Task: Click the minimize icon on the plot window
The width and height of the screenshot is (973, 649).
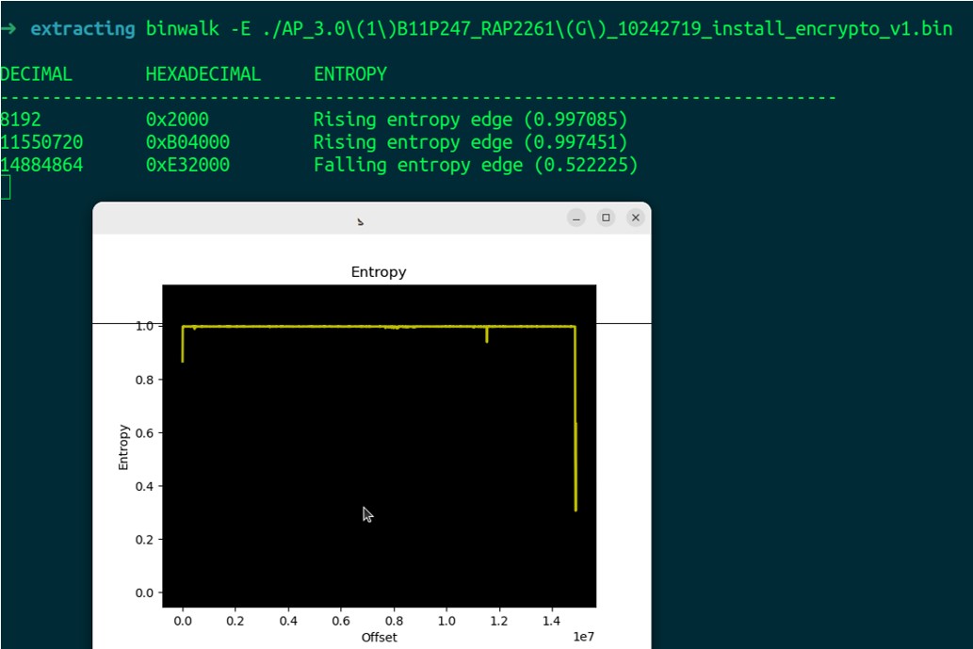Action: pyautogui.click(x=576, y=217)
